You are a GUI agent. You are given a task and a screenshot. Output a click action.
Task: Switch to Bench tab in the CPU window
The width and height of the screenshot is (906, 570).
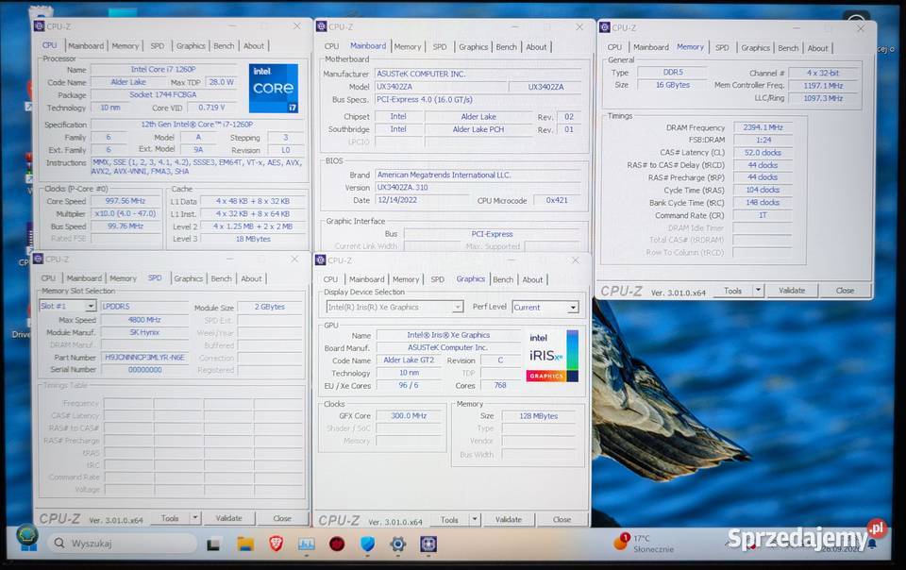click(x=224, y=45)
